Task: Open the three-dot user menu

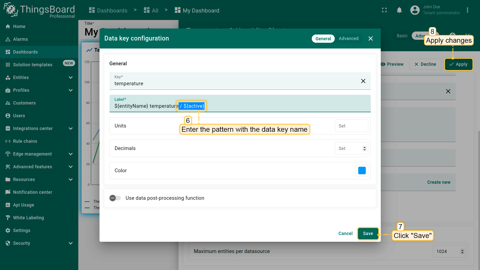Action: pos(467,10)
